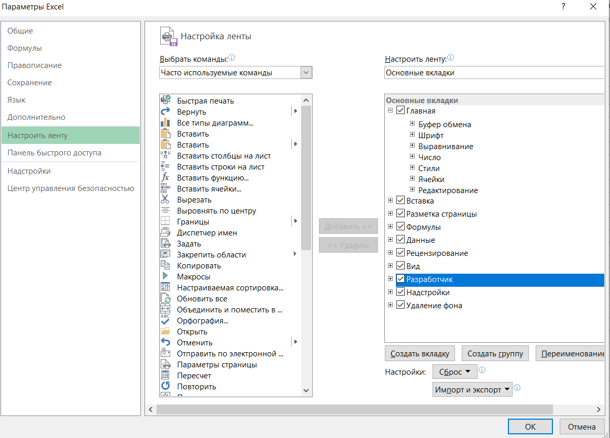This screenshot has height=438, width=610.
Task: Click the Вырезать scissors icon
Action: (166, 199)
